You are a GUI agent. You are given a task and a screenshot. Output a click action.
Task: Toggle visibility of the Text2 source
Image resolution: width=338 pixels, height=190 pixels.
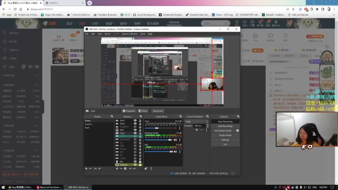(135, 124)
